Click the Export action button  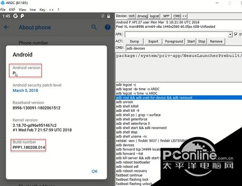point(153,41)
